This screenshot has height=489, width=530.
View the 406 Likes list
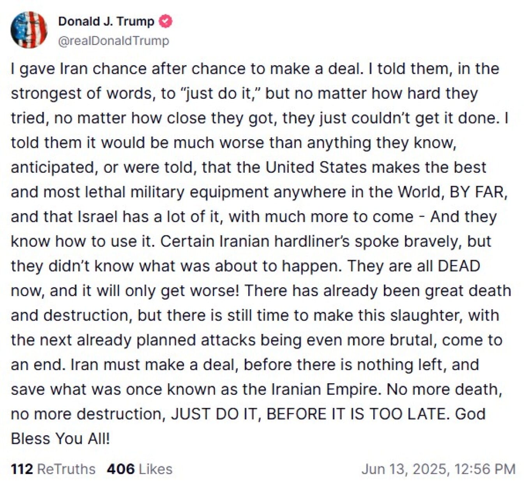[x=140, y=469]
